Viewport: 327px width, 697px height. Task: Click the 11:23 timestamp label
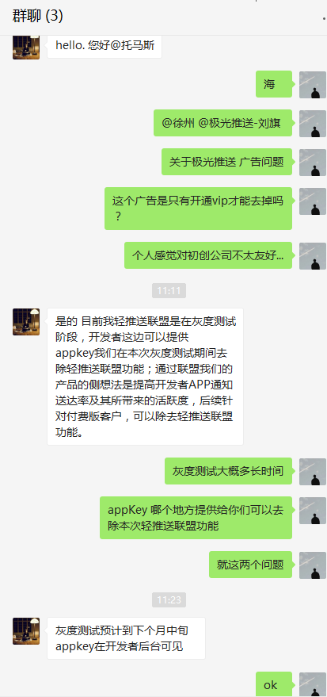pyautogui.click(x=169, y=600)
